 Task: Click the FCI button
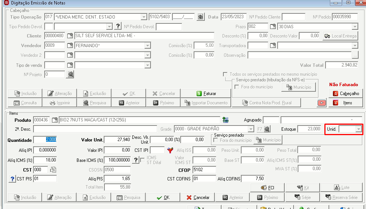[267, 188]
